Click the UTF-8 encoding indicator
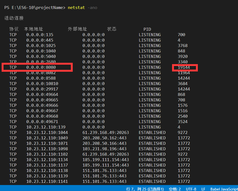 coord(191,189)
